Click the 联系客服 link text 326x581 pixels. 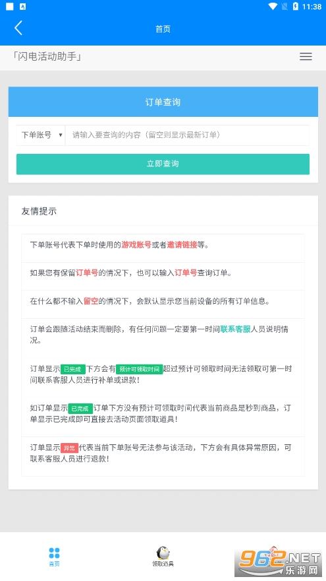236,329
